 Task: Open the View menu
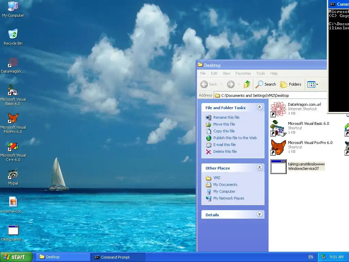[x=226, y=73]
